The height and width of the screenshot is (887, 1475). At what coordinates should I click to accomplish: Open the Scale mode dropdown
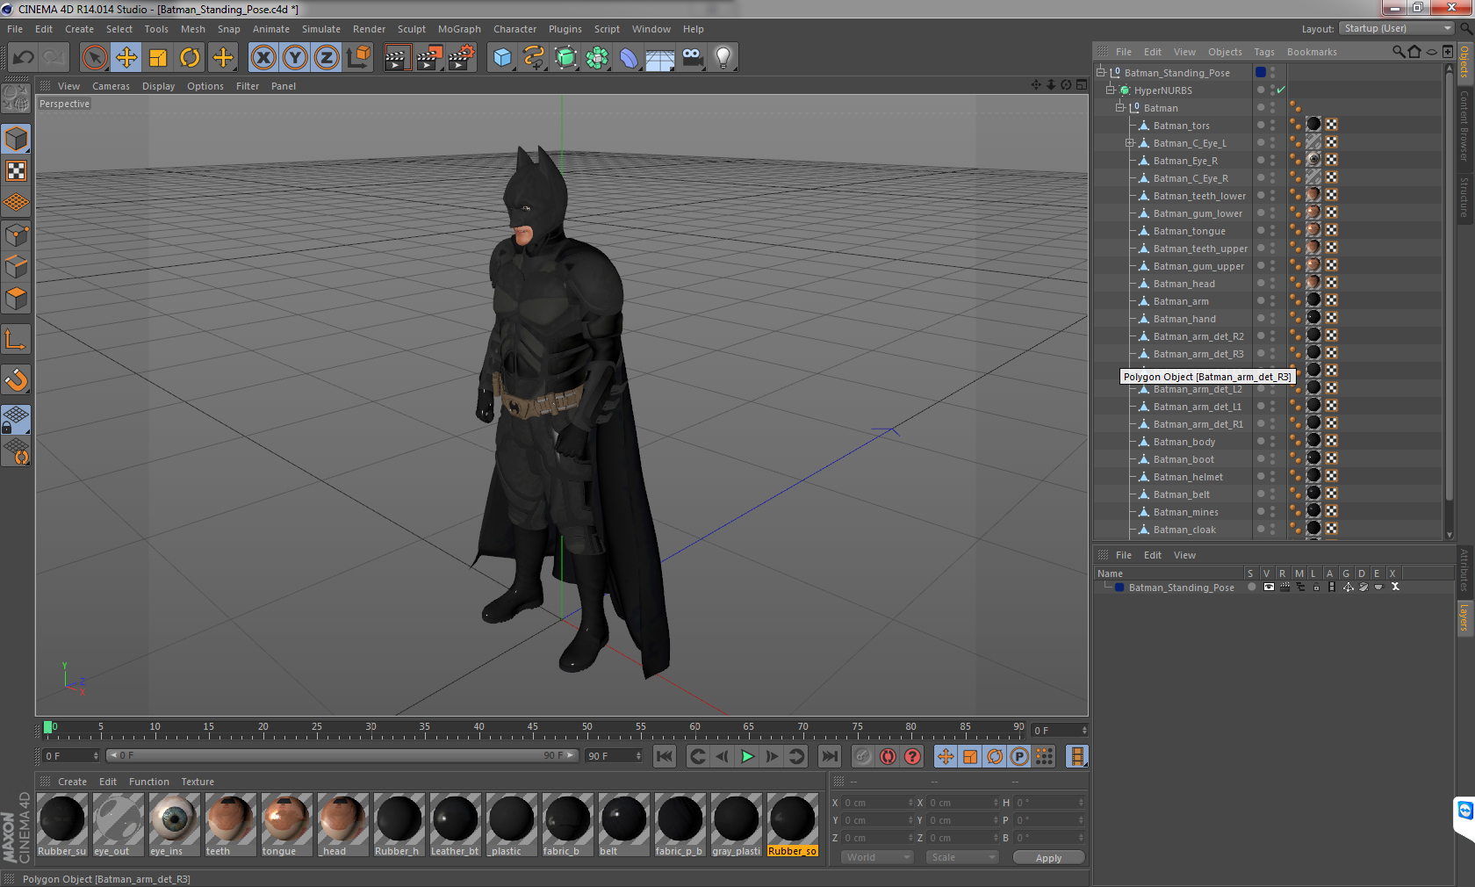pos(962,857)
